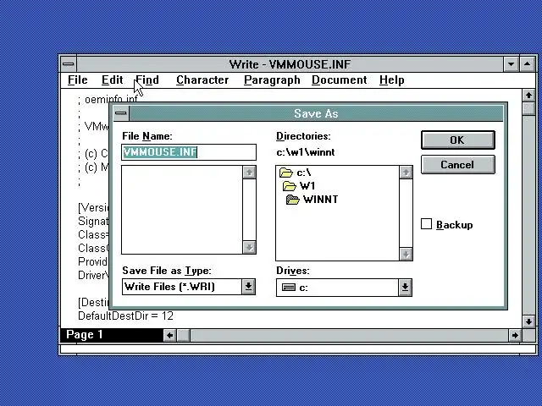Minimize the Write window
Screen dimensions: 542x406
pyautogui.click(x=511, y=64)
